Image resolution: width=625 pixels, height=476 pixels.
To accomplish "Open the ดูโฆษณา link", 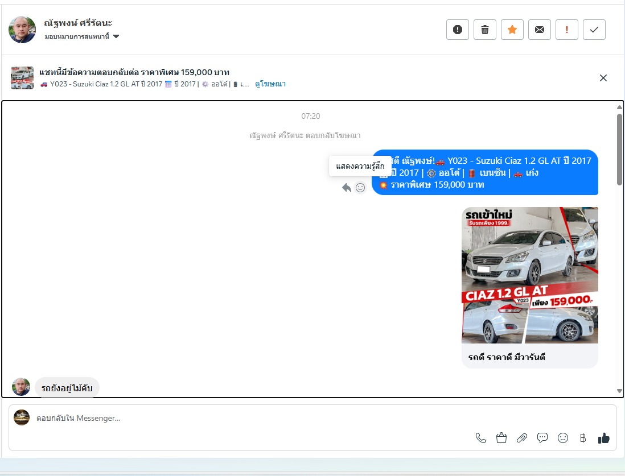I will tap(270, 84).
